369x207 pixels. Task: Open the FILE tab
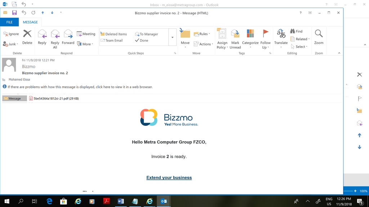9,22
